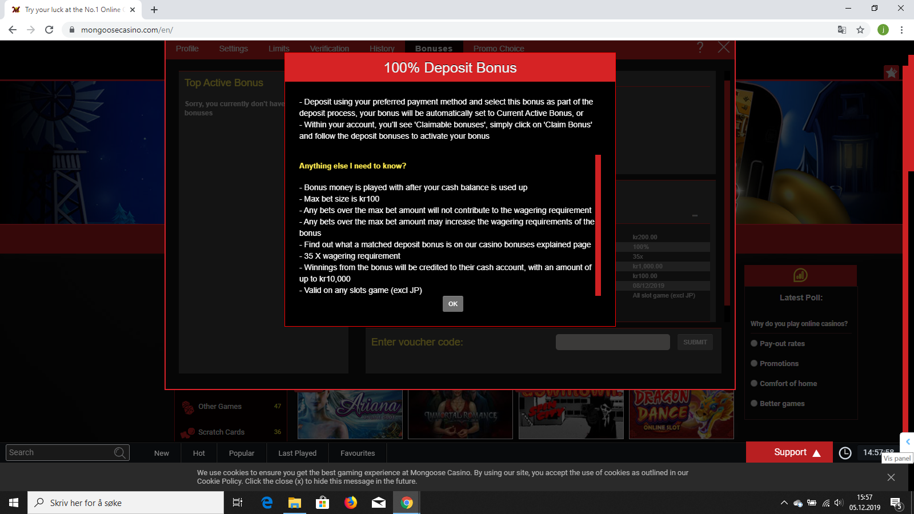Screen dimensions: 914x514
Task: Show Favourites games
Action: (358, 453)
